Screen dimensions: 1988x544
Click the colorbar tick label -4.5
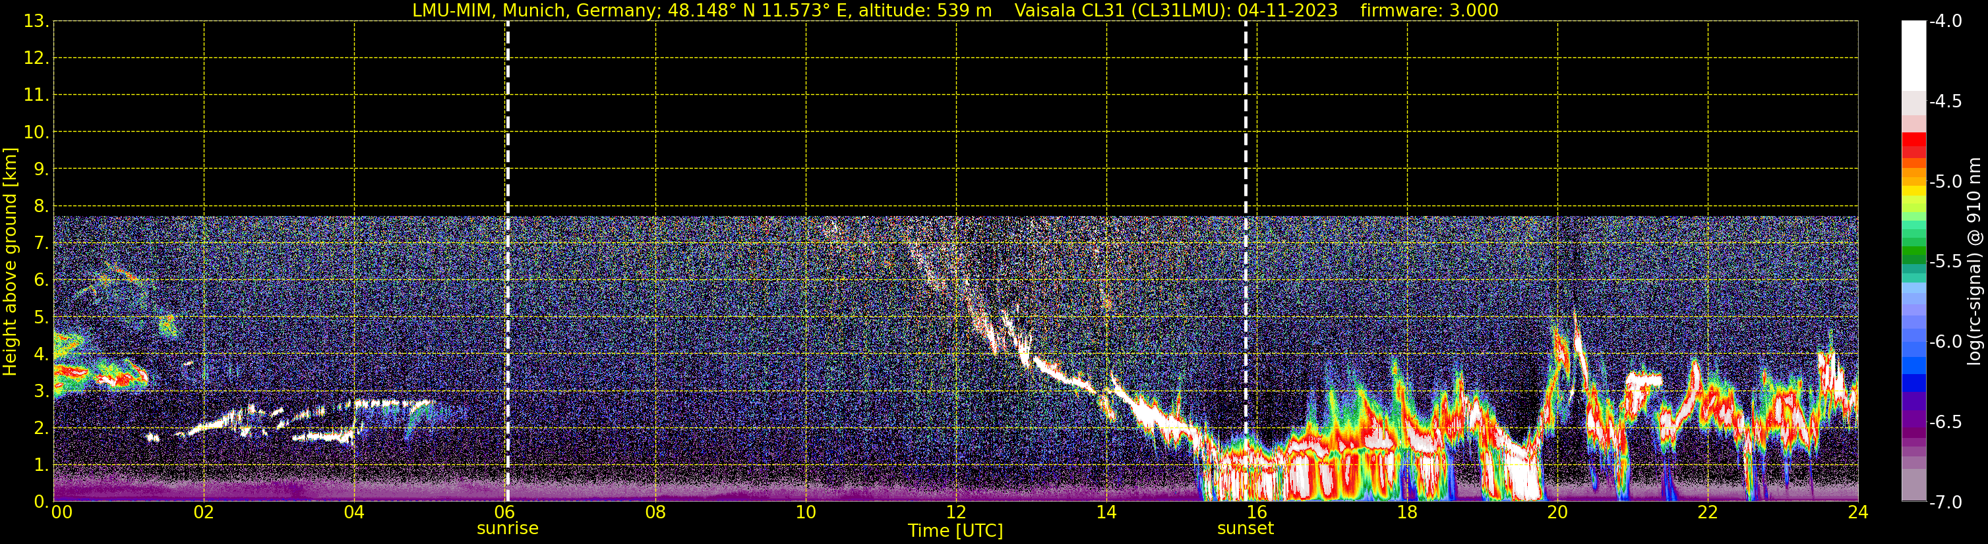[x=1944, y=101]
